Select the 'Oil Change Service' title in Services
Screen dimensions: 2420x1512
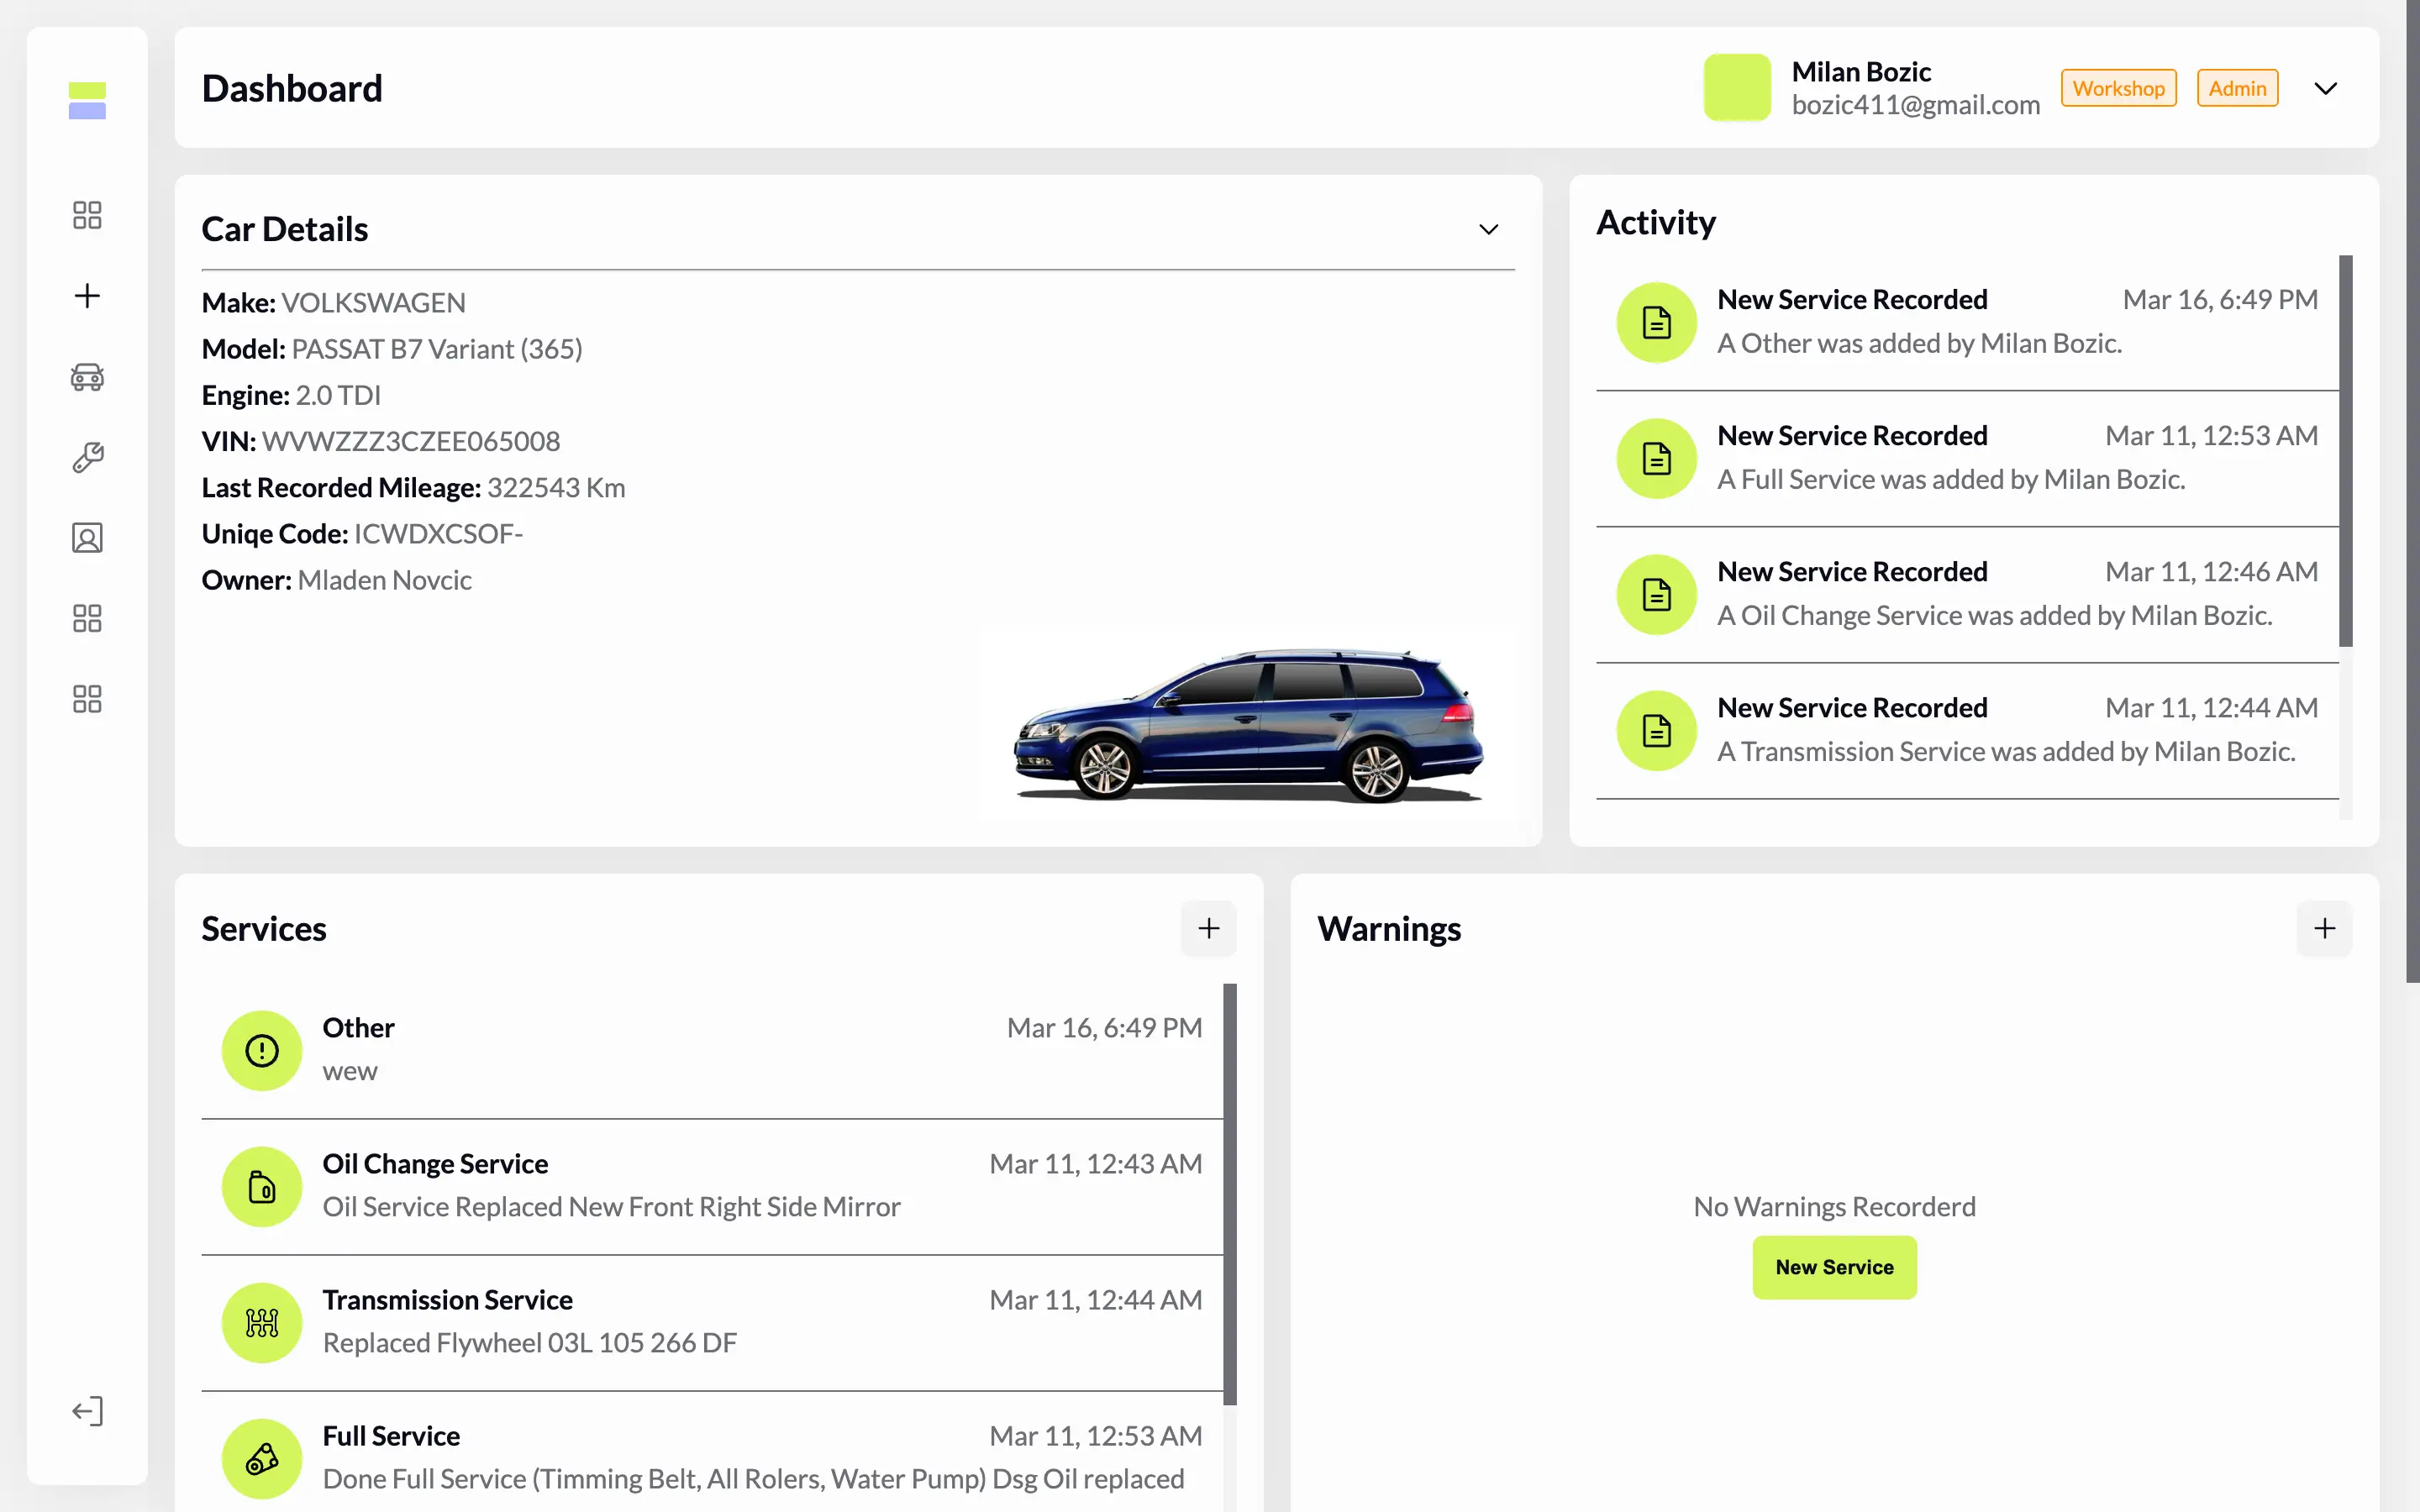(435, 1164)
